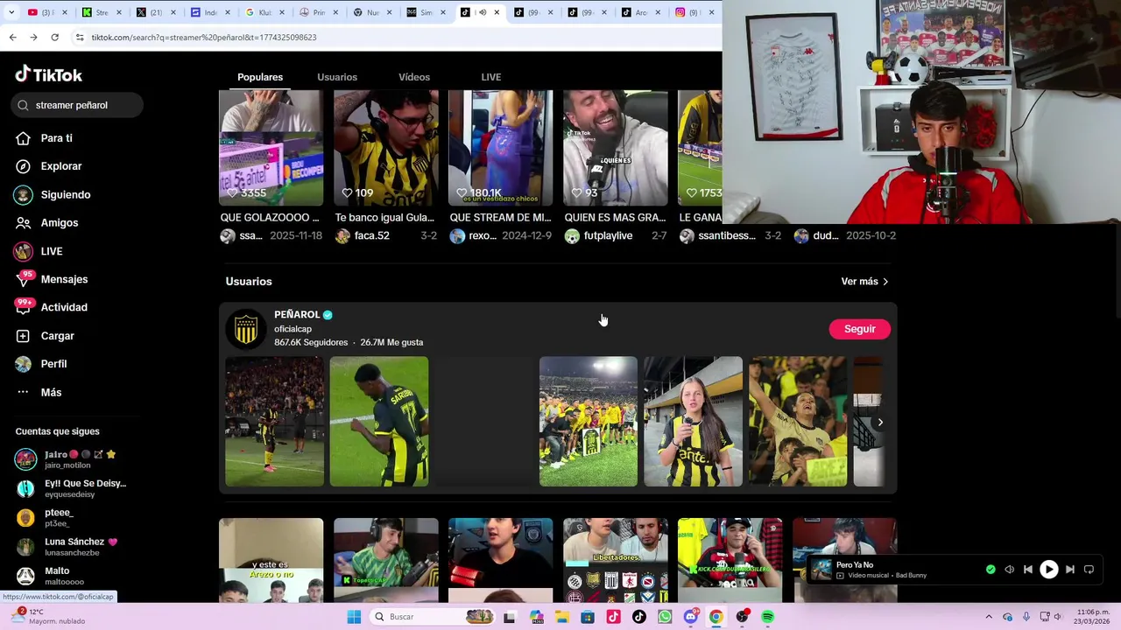This screenshot has width=1121, height=630.
Task: Toggle mini player volume speaker
Action: [x=1009, y=570]
